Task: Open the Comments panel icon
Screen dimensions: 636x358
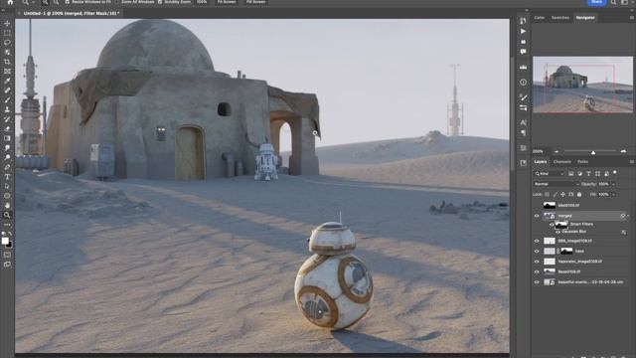Action: 524,52
